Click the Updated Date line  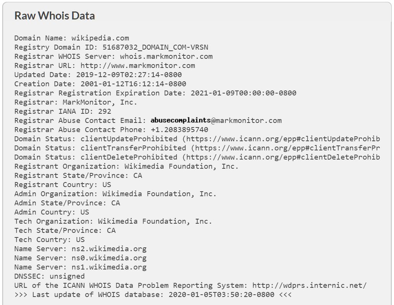tap(98, 75)
